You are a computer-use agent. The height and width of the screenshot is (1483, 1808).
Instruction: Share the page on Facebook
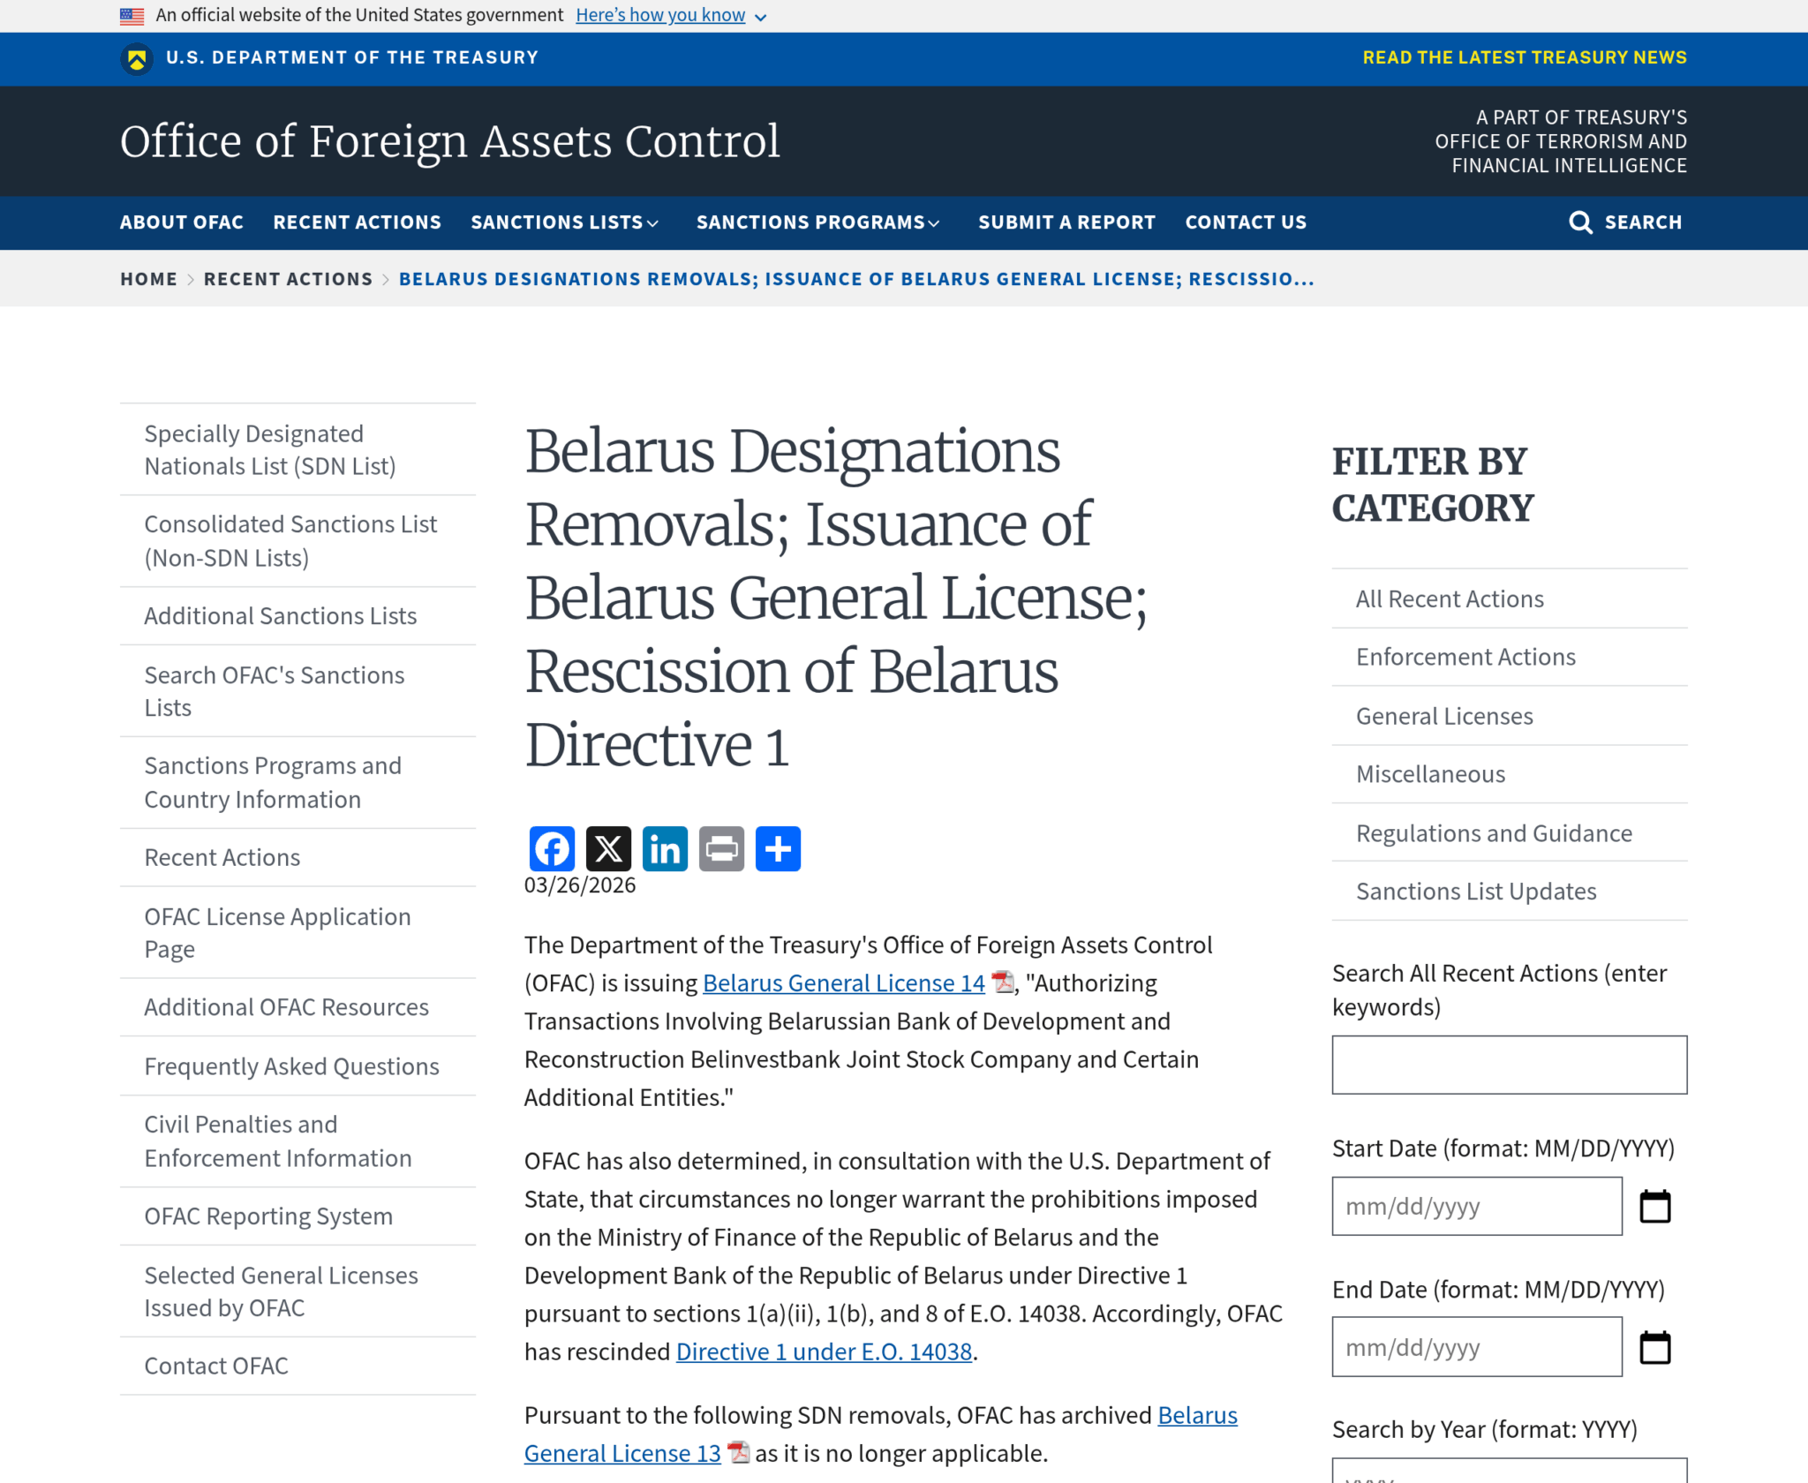[552, 848]
